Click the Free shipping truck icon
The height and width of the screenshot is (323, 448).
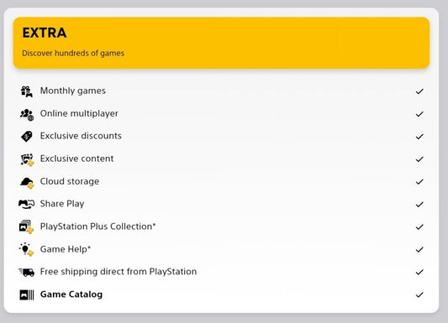coord(27,273)
